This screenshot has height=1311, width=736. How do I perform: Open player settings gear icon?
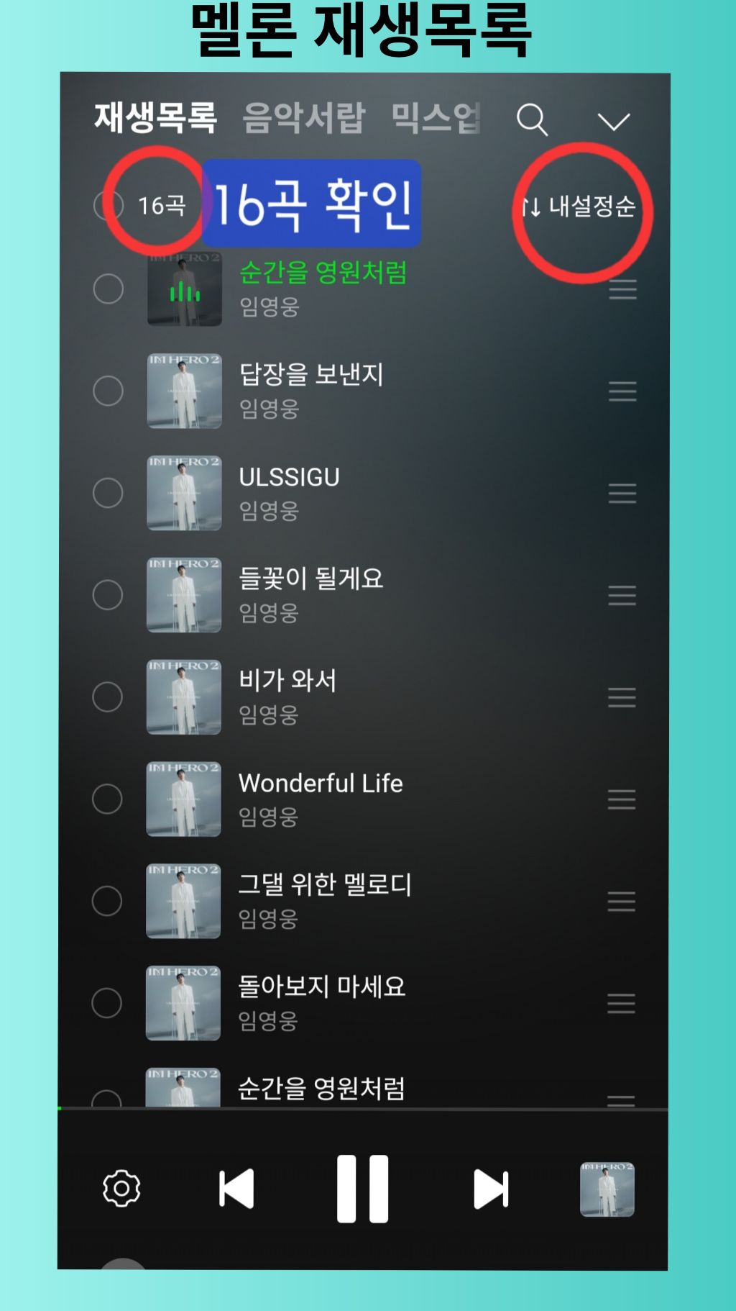click(121, 1189)
